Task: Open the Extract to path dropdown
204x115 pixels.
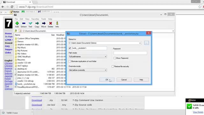Action: pyautogui.click(x=140, y=43)
